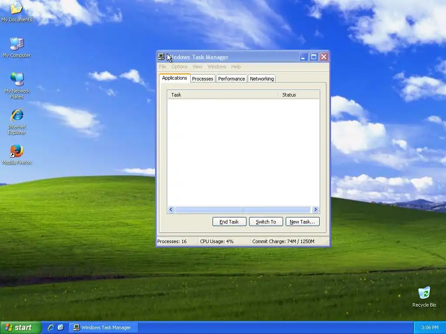Click Task Manager title bar icon
This screenshot has width=446, height=334.
(x=161, y=57)
